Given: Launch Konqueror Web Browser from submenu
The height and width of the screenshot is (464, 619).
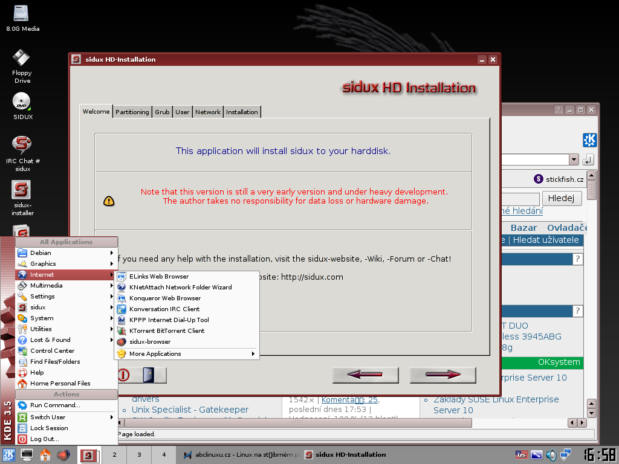Looking at the screenshot, I should coord(187,298).
